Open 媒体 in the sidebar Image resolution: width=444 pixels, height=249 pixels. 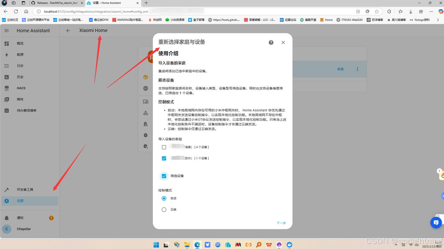30,99
